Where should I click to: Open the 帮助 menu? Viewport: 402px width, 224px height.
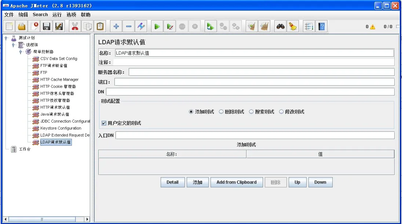tap(85, 15)
